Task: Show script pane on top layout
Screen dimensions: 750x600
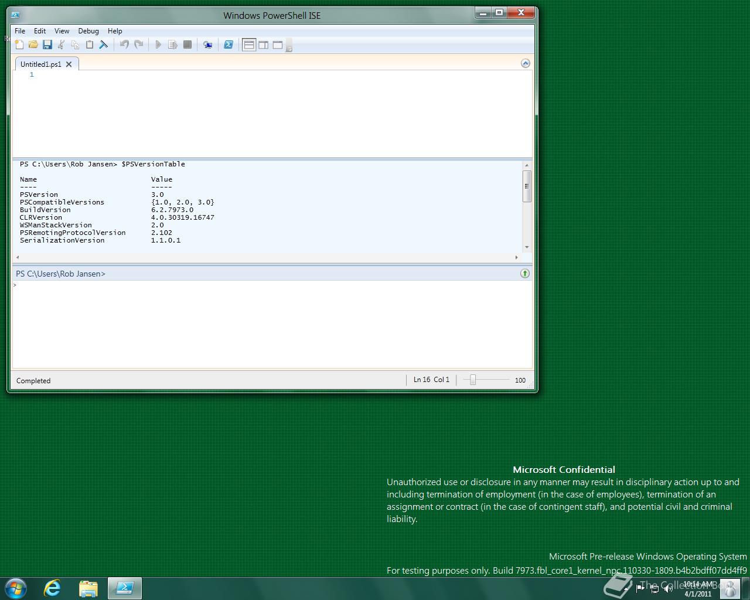Action: click(249, 45)
